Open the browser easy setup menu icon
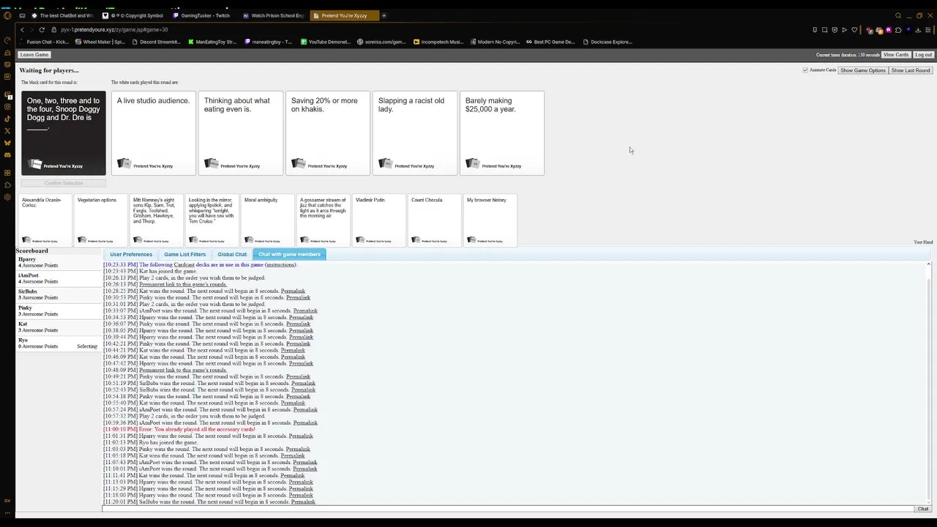The image size is (937, 527). [927, 30]
